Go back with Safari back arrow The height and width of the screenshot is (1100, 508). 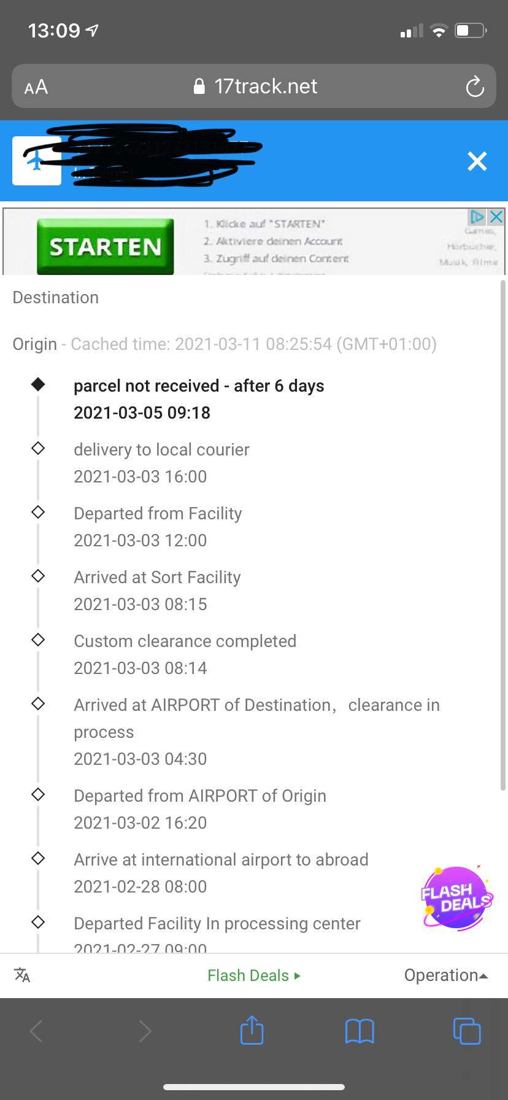(x=36, y=1031)
